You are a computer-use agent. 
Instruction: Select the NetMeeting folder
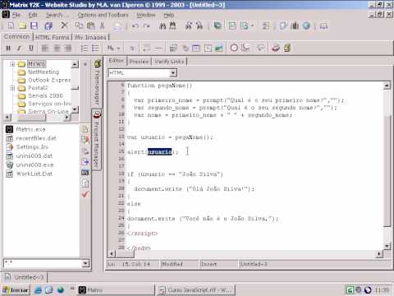click(x=44, y=72)
